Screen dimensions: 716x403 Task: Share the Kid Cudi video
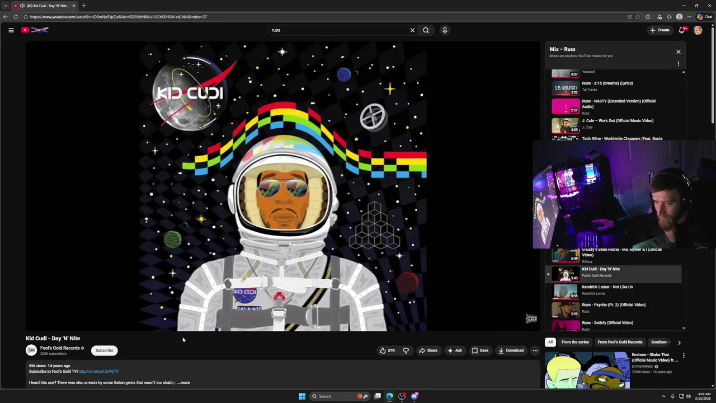click(428, 350)
